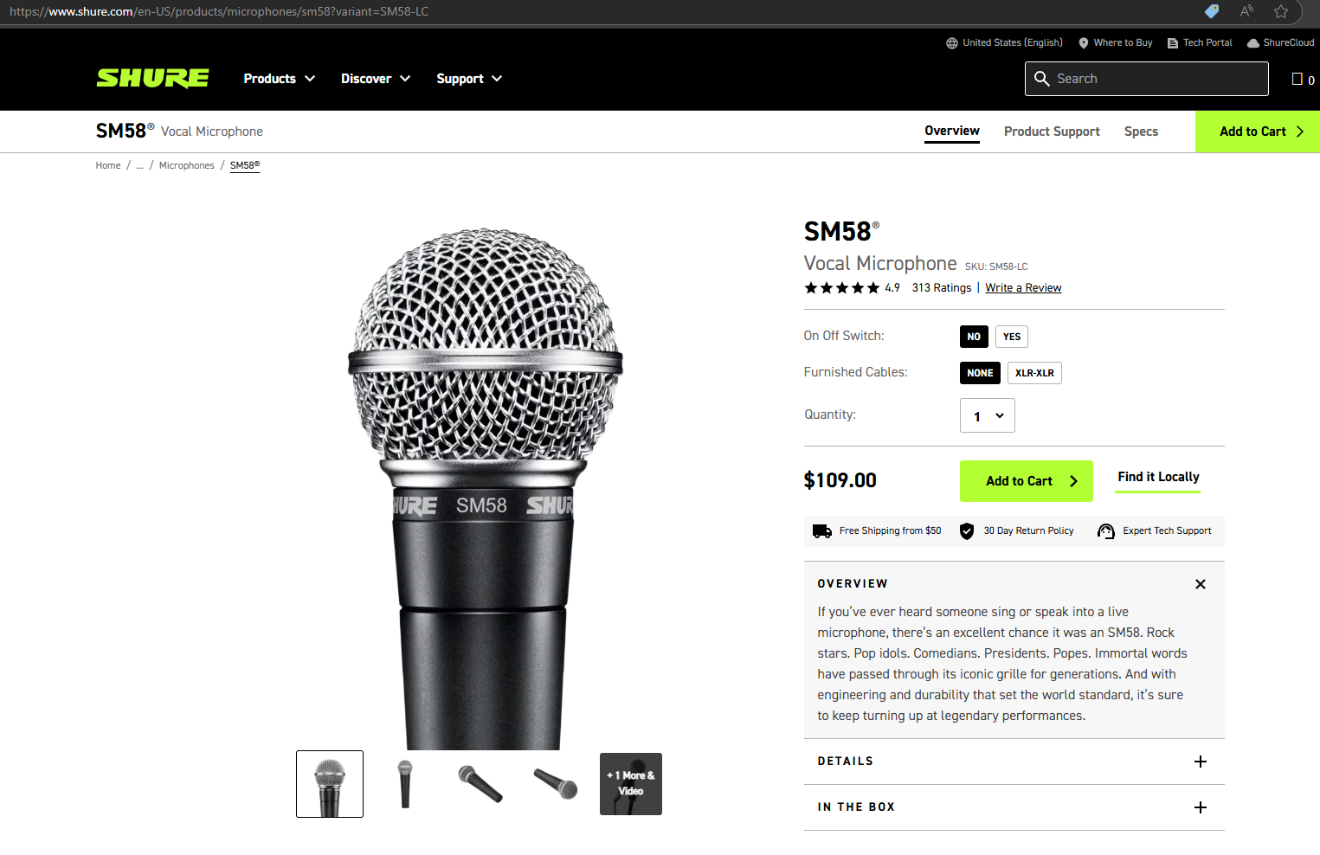Select XLR-XLR furnished cable option

coord(1034,373)
